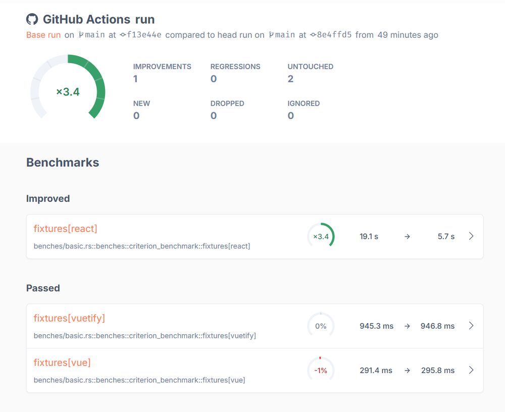Click the REGRESSIONS count label

tap(235, 67)
